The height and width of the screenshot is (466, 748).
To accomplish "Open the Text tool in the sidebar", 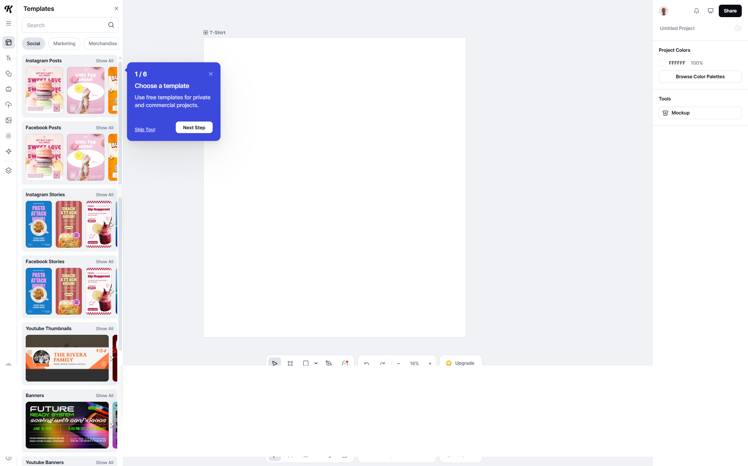I will [9, 58].
